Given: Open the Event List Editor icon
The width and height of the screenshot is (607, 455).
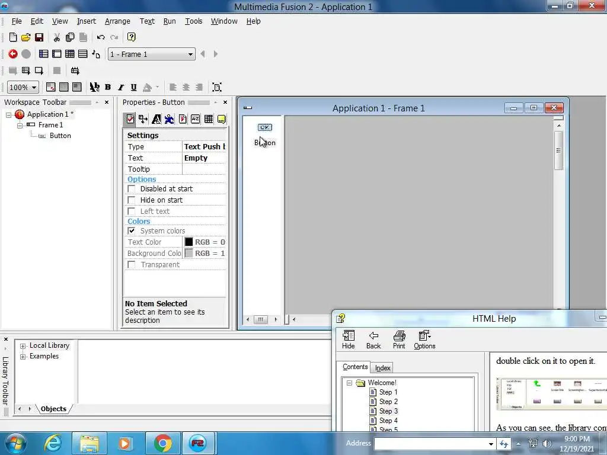Looking at the screenshot, I should pos(83,54).
